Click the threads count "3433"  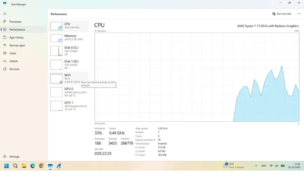[113, 143]
